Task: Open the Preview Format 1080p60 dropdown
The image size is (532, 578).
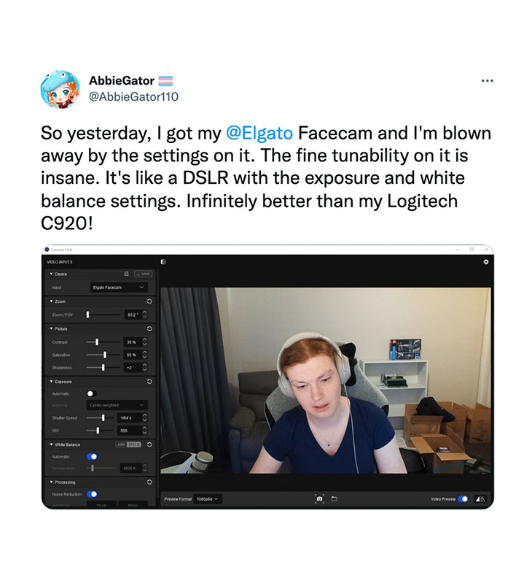Action: click(208, 498)
